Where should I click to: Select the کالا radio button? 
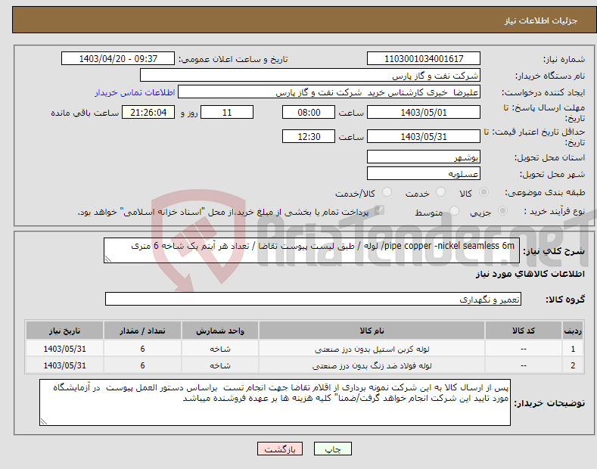484,192
